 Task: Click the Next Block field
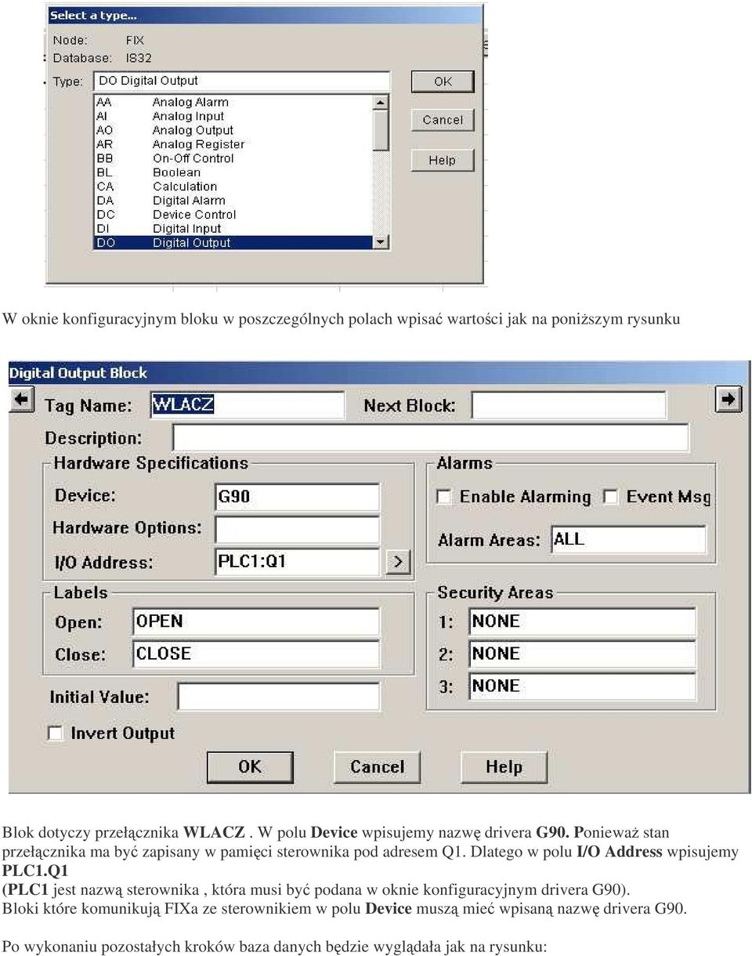click(x=569, y=405)
